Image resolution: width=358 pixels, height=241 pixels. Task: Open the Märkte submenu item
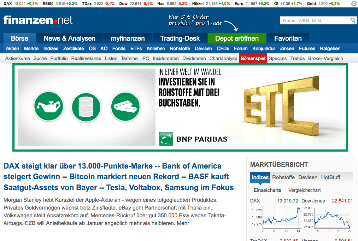[31, 49]
